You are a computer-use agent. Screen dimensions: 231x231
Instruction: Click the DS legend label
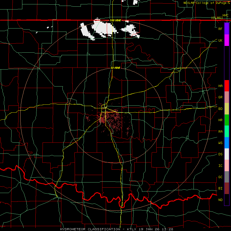[x=220, y=154]
